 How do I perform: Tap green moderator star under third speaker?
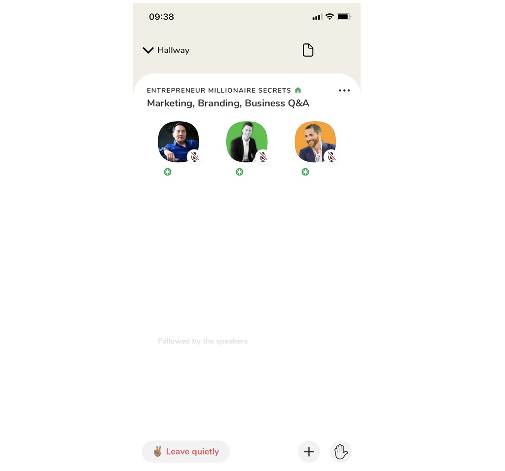point(305,172)
